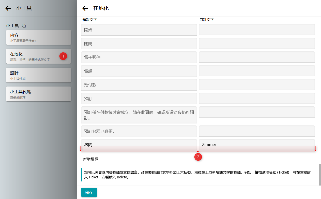
Task: Click custom text field for 關閉
Action: tap(257, 44)
